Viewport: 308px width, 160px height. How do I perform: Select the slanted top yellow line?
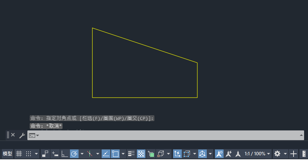click(x=145, y=46)
